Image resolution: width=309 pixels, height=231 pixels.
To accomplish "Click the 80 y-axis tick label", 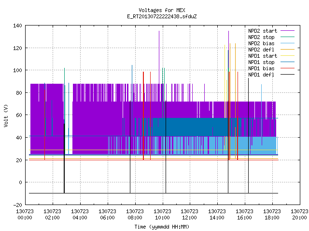I will point(19,93).
